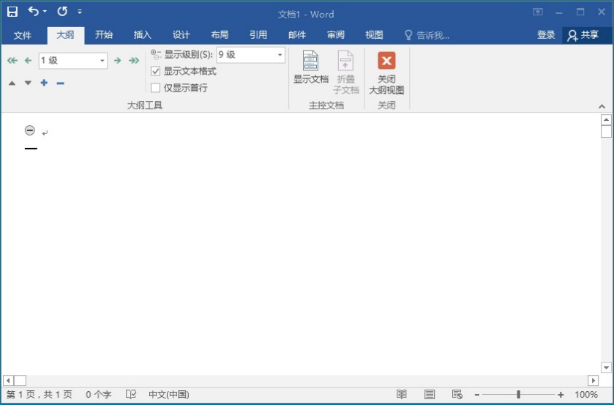Demote to body text double-arrow icon

pos(134,61)
